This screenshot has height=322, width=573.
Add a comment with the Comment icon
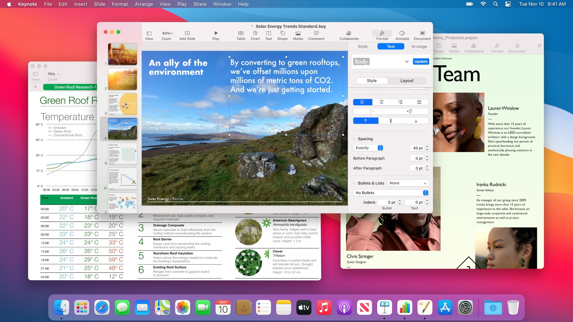point(316,35)
